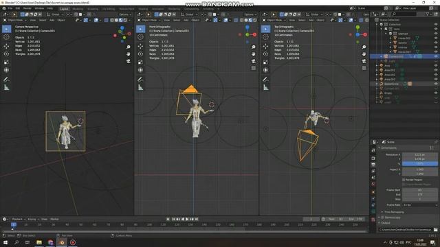Hide the Scene Collection's Collection via eye icon
The image size is (440, 247).
click(436, 25)
